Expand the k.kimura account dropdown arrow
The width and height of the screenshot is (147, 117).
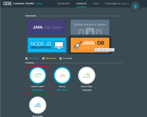coord(128,4)
